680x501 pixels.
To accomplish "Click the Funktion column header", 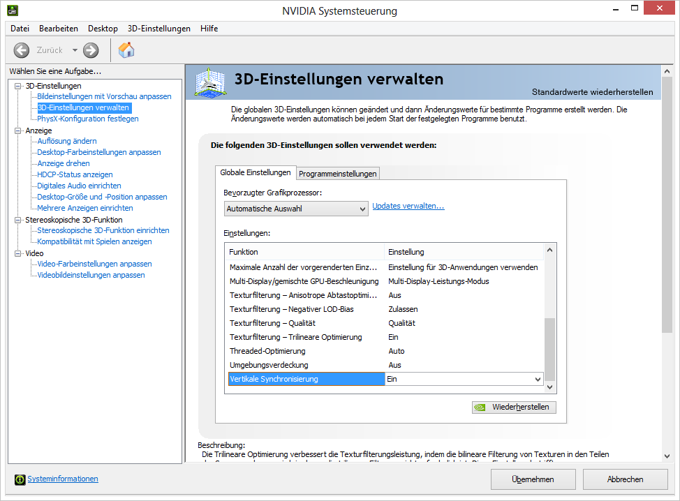I will pos(305,252).
